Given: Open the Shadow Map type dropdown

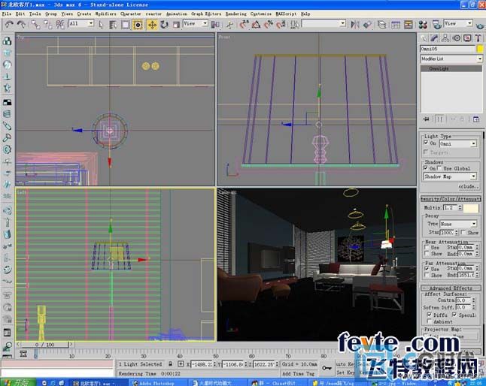Looking at the screenshot, I should coord(450,176).
